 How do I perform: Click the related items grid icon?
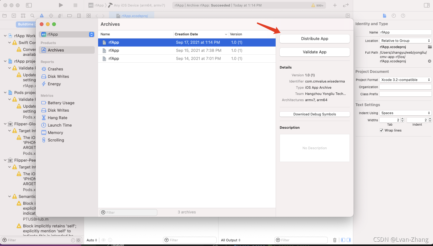88,16
